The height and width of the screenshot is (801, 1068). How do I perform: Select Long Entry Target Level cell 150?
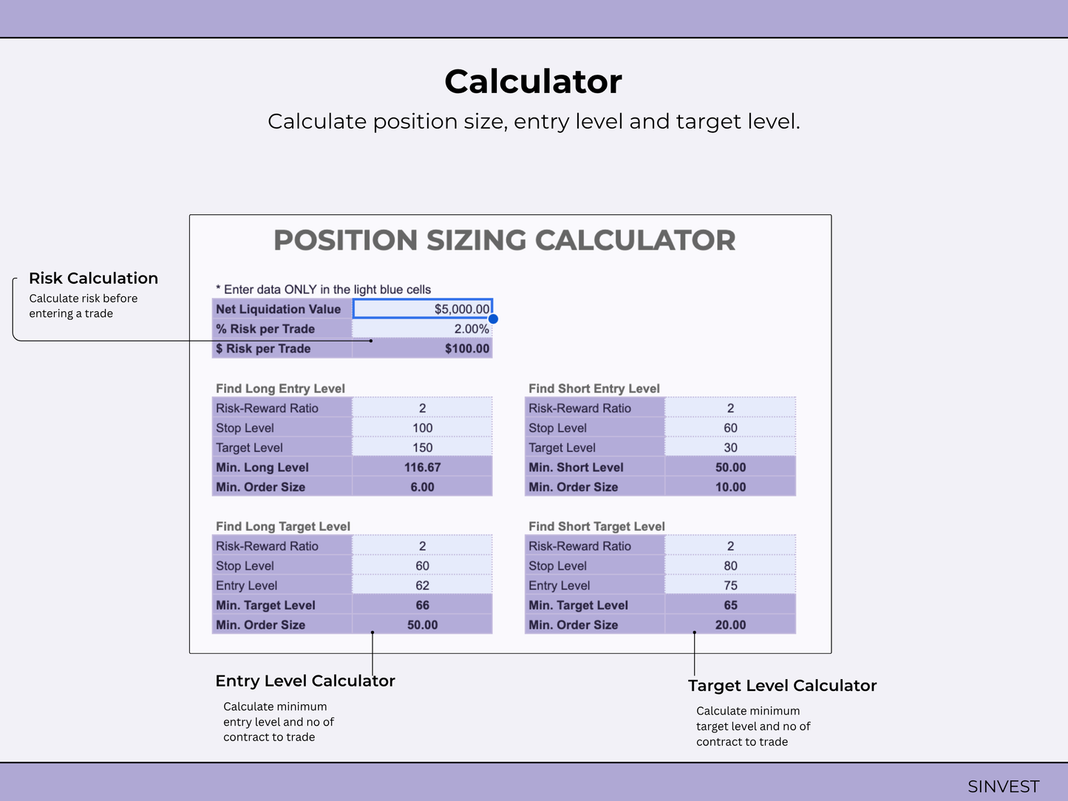[x=422, y=448]
